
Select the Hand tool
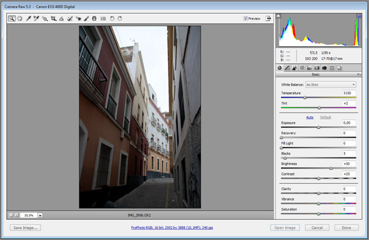click(20, 18)
